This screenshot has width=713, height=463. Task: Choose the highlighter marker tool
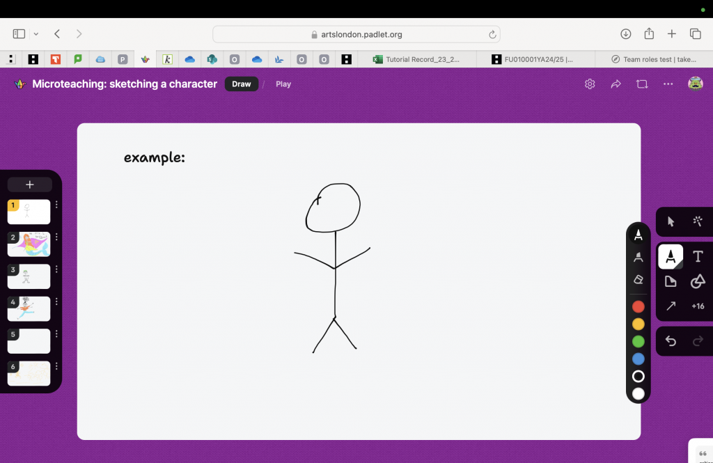click(638, 258)
